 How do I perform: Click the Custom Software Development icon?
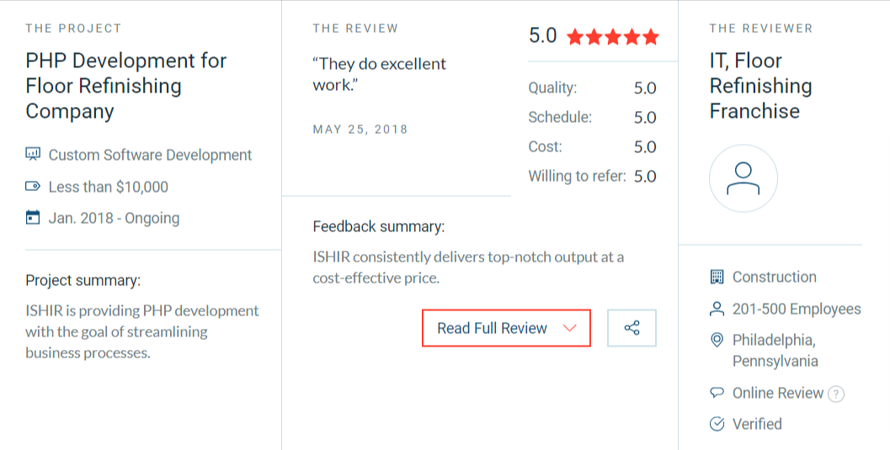[34, 155]
